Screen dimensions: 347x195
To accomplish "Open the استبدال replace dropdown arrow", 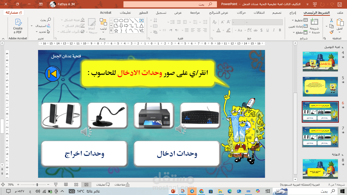I will pos(32,26).
